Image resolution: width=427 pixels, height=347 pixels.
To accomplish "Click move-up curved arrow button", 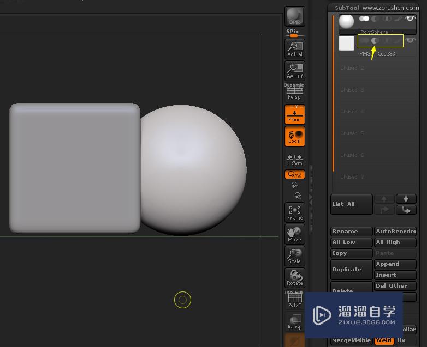I will coord(384,210).
